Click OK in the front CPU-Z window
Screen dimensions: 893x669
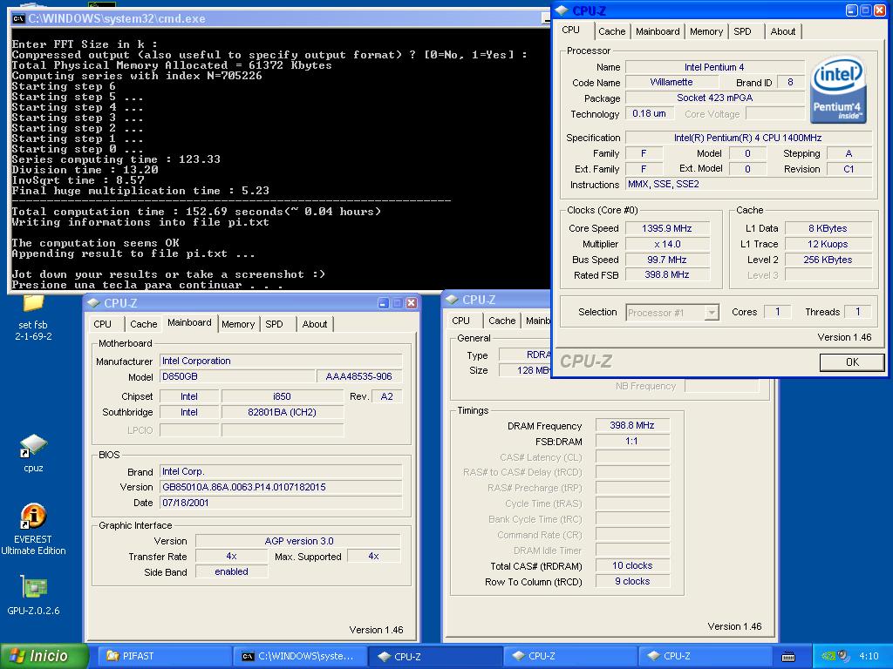pos(852,362)
